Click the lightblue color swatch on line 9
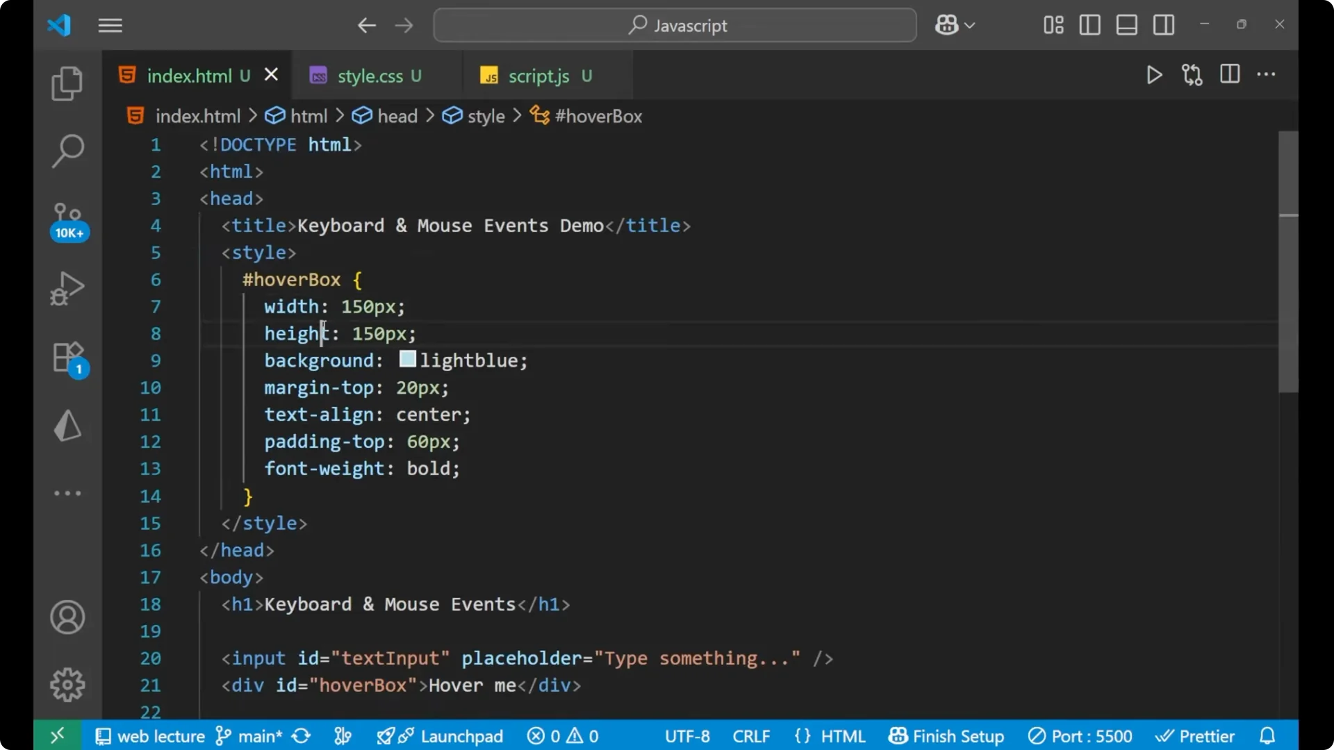 coord(407,360)
